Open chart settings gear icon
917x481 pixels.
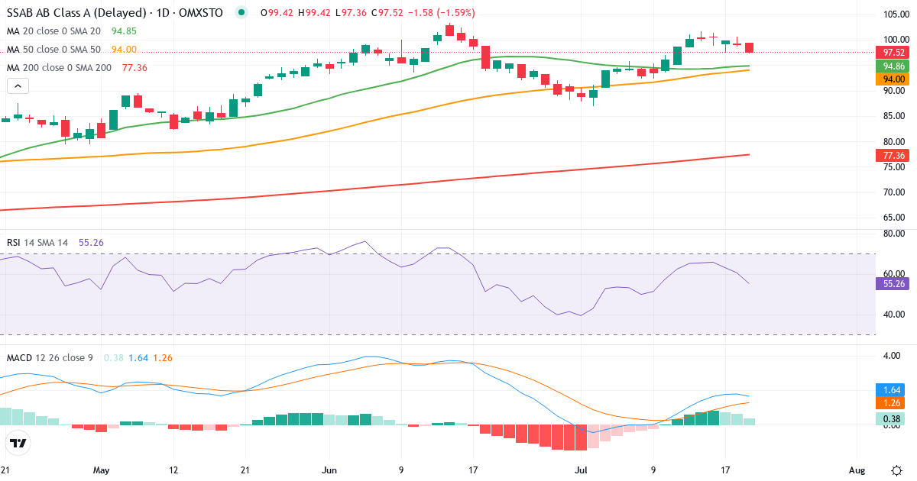(x=896, y=470)
